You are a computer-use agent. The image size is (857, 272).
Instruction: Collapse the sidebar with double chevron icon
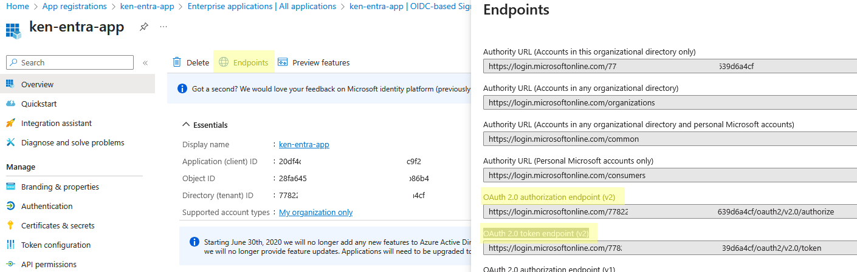pyautogui.click(x=145, y=62)
